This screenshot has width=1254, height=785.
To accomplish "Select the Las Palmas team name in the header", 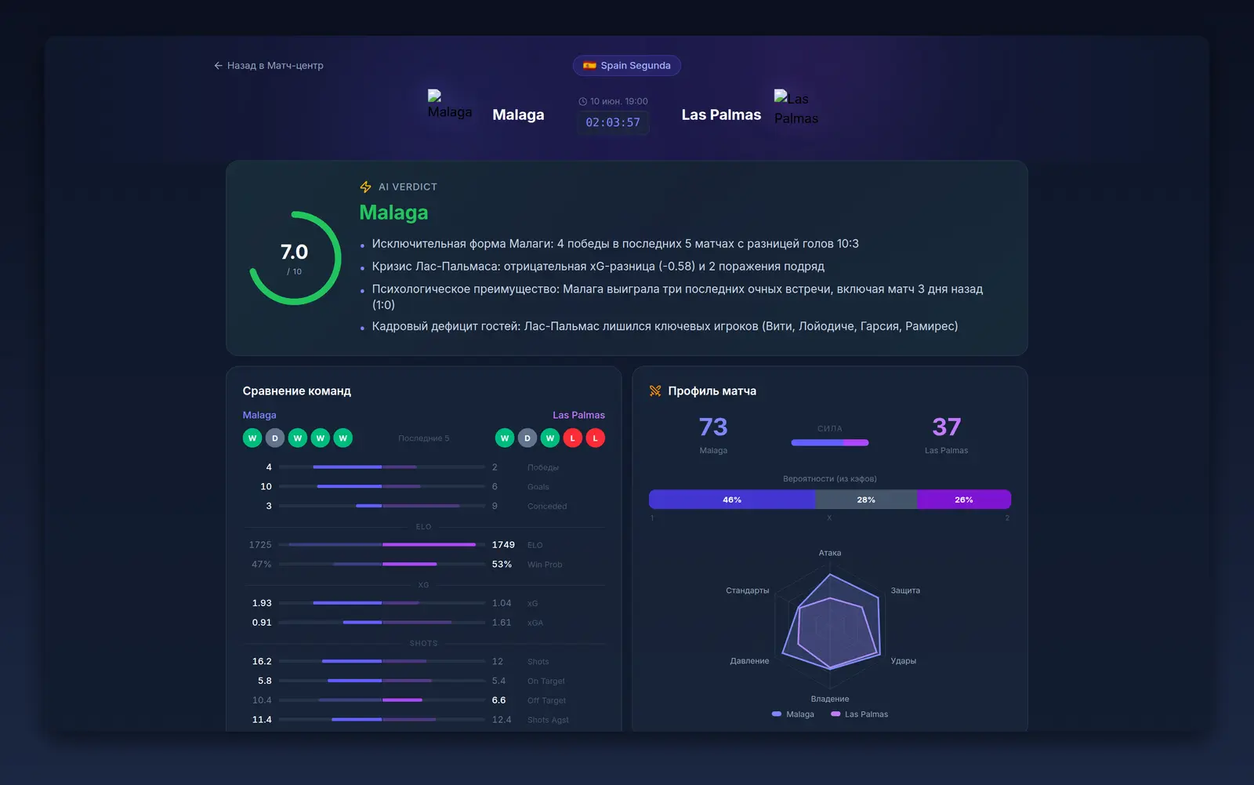I will click(721, 114).
